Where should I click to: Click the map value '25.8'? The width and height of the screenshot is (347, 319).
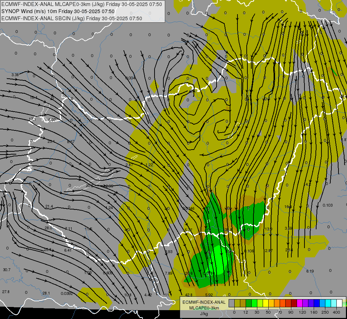[47, 250]
